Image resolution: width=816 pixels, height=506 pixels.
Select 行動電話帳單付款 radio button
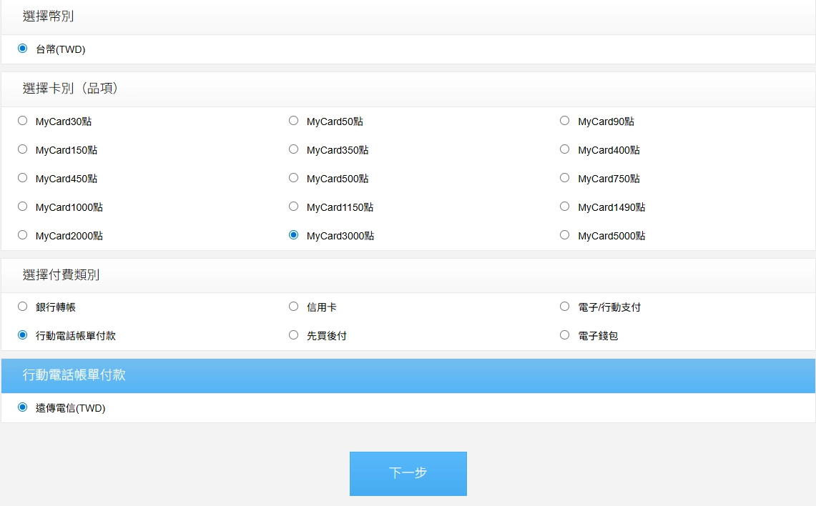coord(22,335)
